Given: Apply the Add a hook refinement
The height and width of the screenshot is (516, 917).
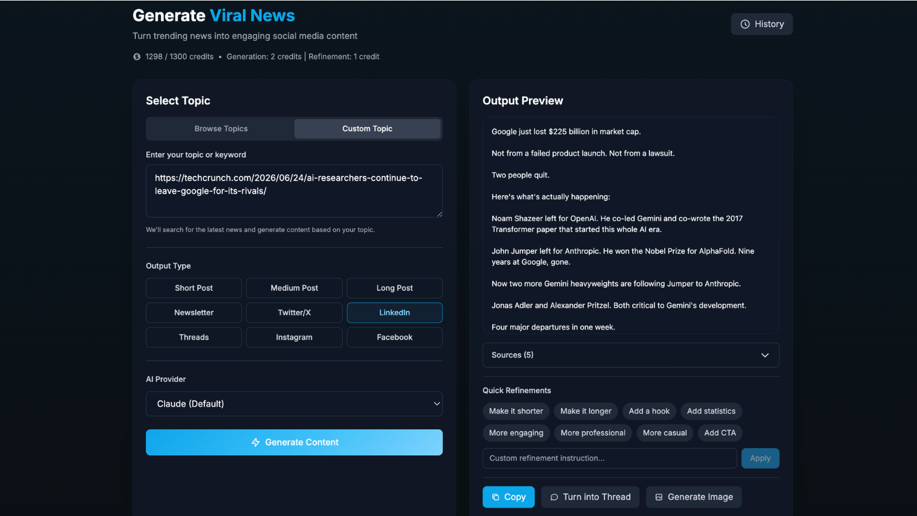Looking at the screenshot, I should tap(649, 411).
